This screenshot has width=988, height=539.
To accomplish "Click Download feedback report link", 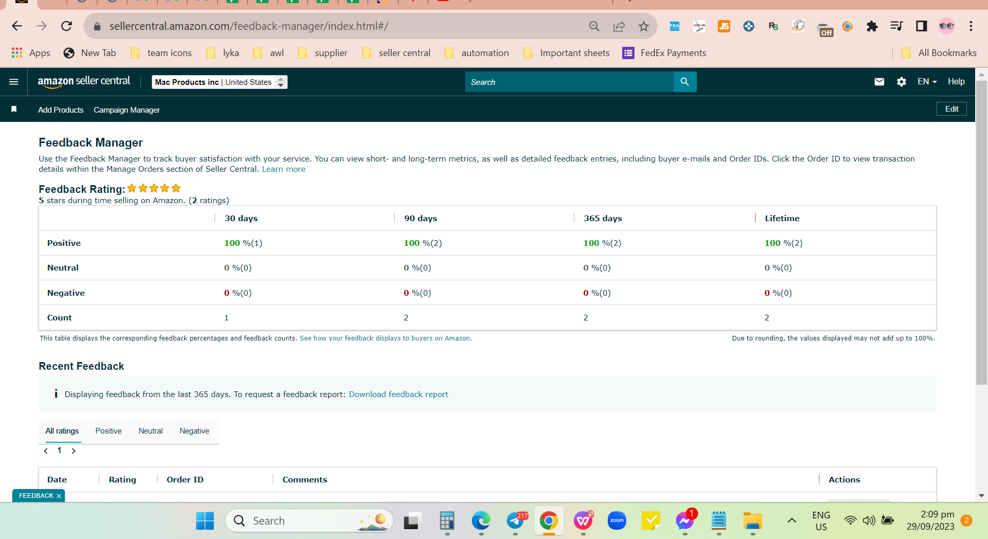I will pos(398,394).
